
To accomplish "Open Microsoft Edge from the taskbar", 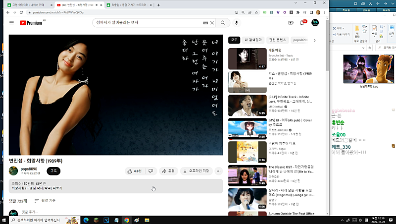I will point(86,220).
